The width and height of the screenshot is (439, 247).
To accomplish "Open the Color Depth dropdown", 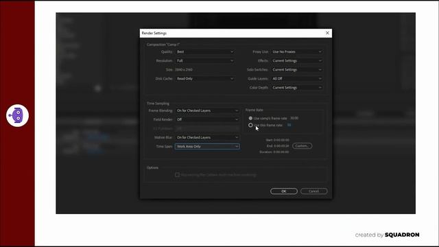I will point(297,88).
